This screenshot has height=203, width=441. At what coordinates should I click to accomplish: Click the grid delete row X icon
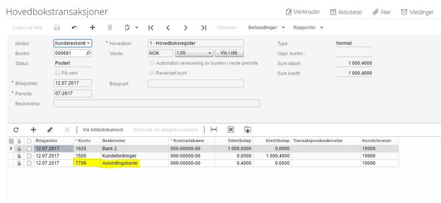point(67,130)
